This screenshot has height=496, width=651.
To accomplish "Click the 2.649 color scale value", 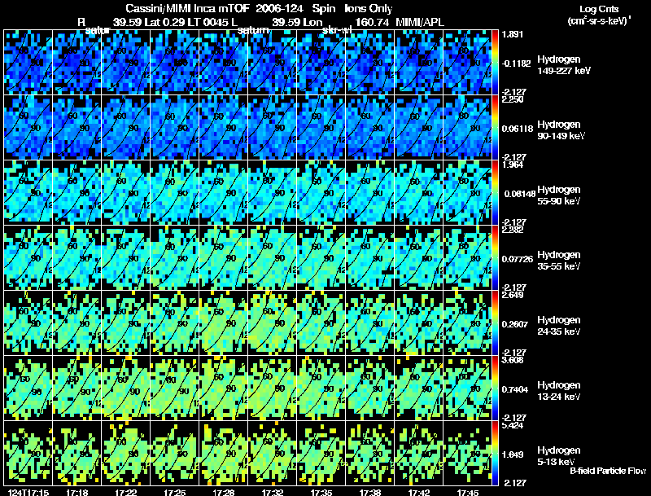I will (513, 295).
